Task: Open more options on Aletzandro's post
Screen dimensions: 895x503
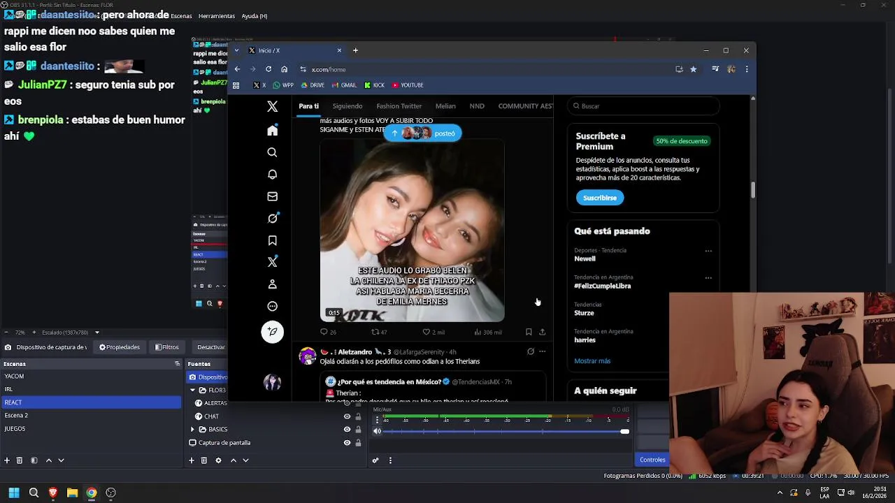Action: click(x=542, y=352)
